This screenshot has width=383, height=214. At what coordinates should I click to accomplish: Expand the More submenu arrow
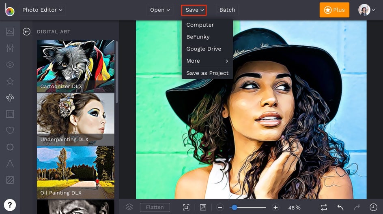coord(227,61)
